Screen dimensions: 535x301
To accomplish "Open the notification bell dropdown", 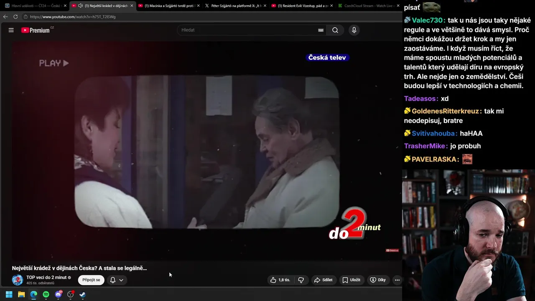I will [117, 280].
